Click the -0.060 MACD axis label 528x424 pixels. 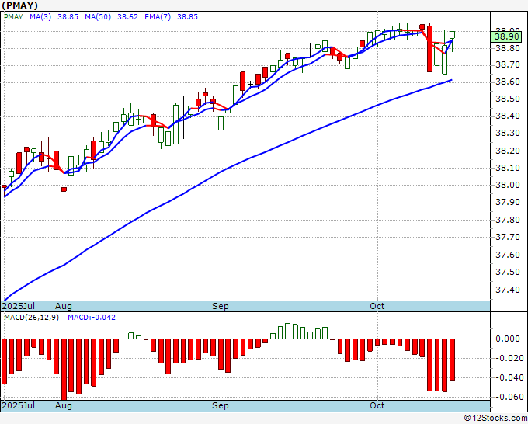pyautogui.click(x=508, y=397)
